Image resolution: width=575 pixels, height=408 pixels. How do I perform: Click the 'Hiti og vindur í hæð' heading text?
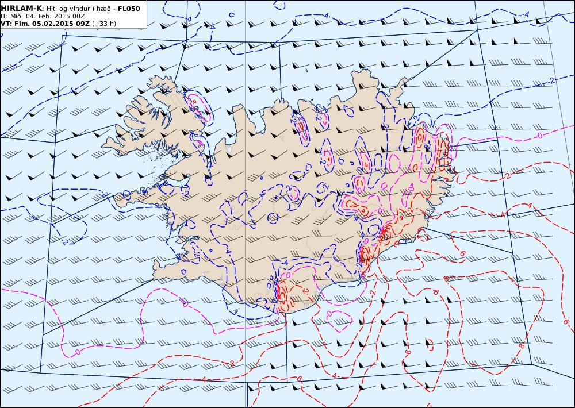click(x=79, y=9)
